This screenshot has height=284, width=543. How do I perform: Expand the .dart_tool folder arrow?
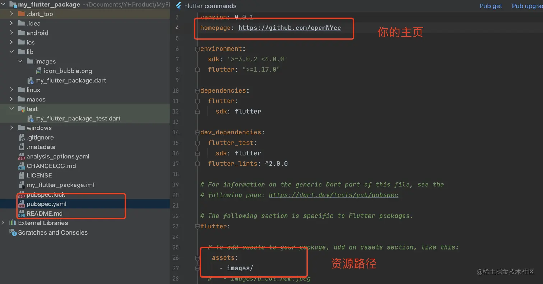click(11, 14)
